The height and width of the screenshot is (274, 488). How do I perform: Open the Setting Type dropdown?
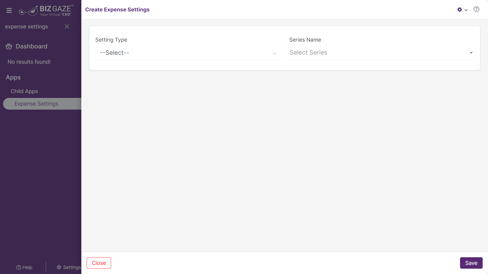[188, 53]
